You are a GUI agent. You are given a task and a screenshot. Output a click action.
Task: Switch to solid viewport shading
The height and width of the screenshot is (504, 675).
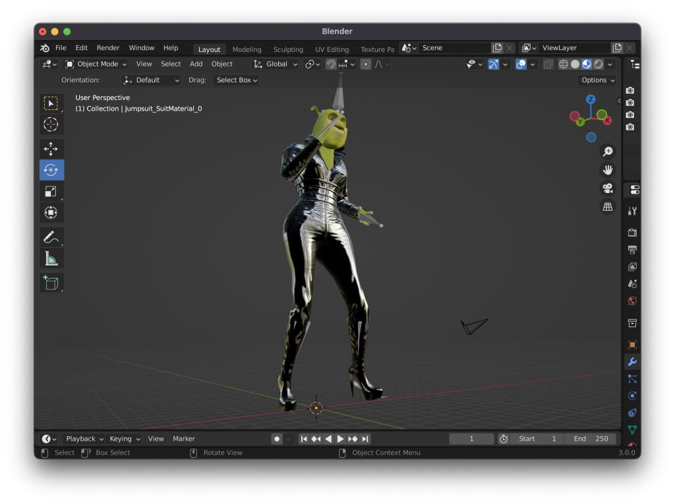[x=575, y=64]
